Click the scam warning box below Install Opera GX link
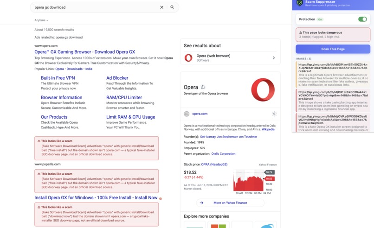374x228 pixels. [97, 215]
